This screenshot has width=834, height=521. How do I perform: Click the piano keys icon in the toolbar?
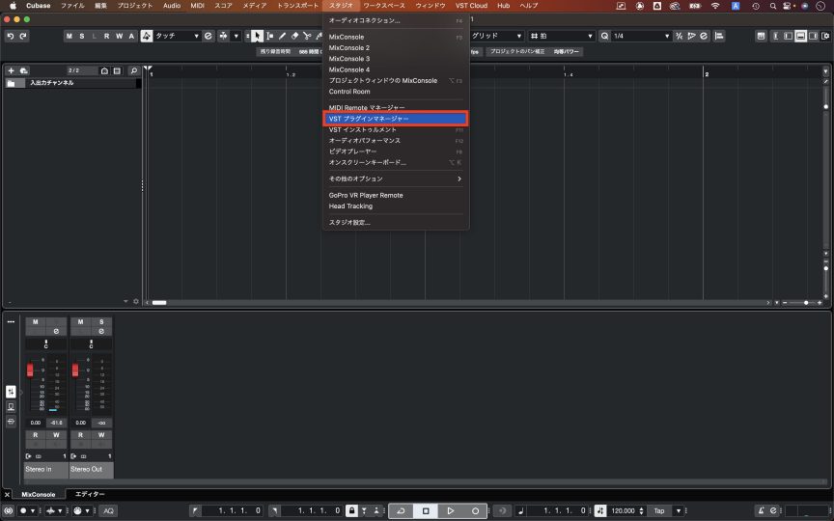[762, 36]
